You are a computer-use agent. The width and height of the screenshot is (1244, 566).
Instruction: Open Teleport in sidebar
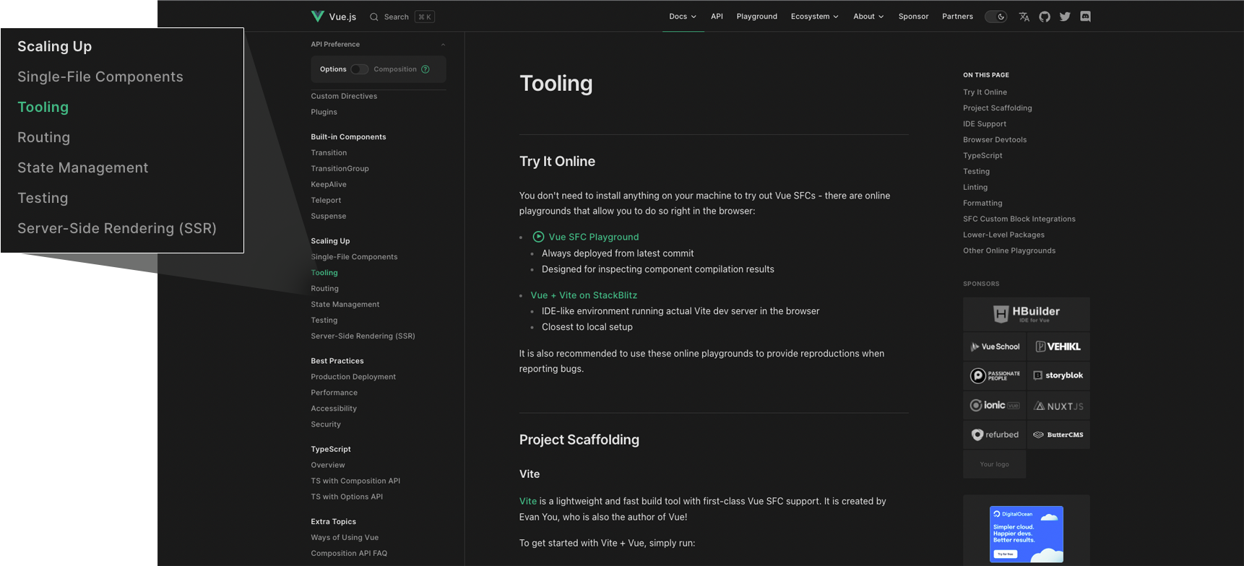point(326,201)
